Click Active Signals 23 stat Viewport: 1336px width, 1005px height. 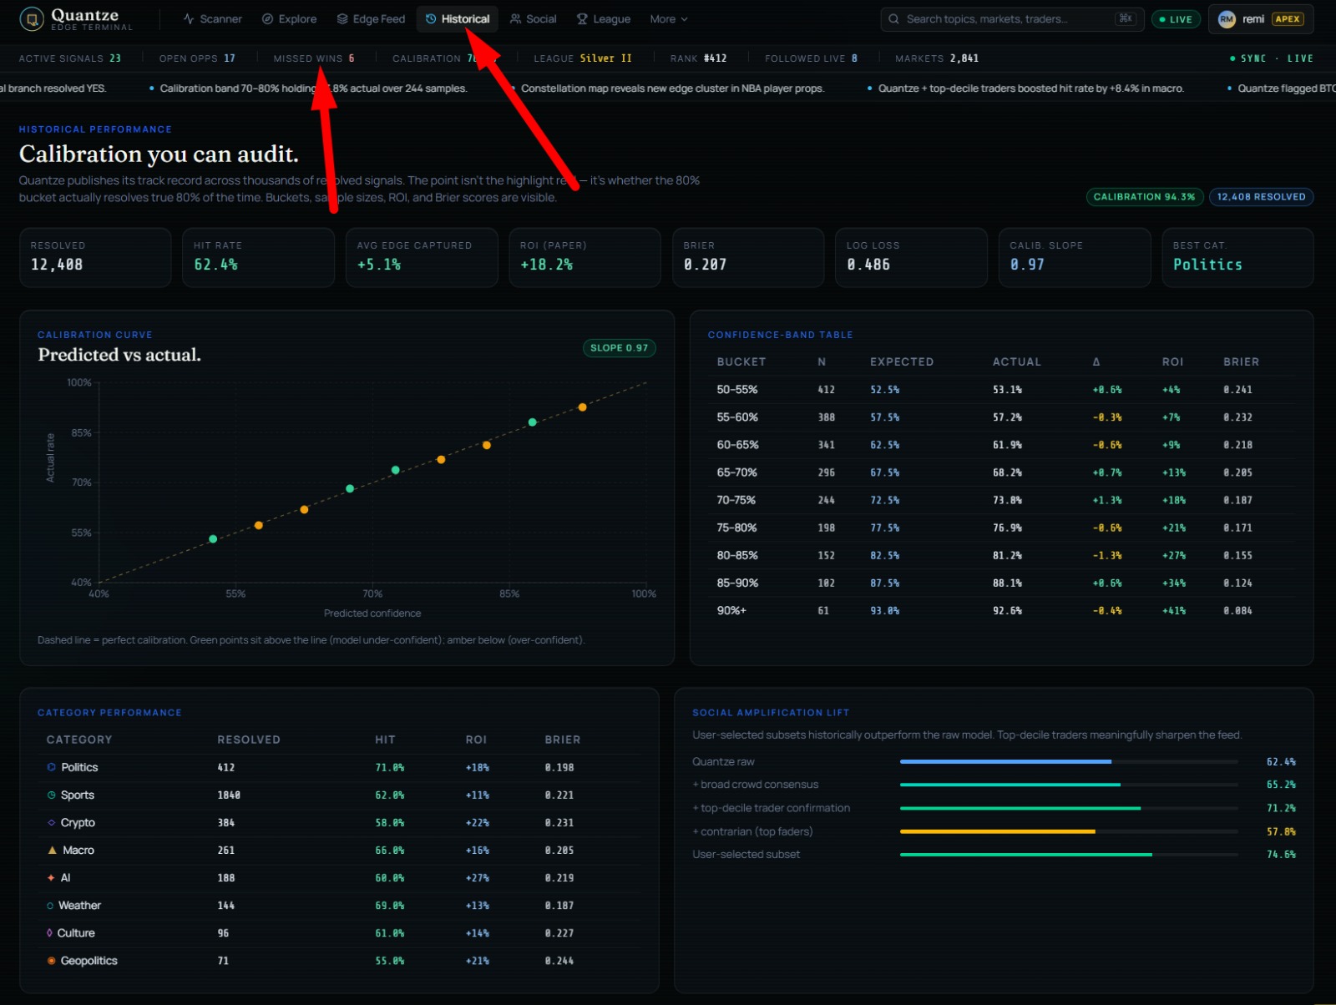click(70, 58)
